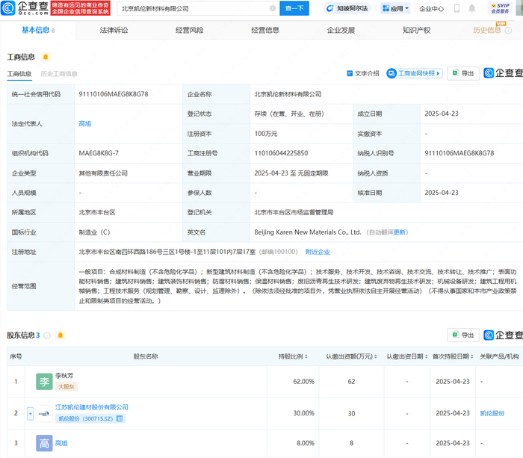Clear the search box text
The height and width of the screenshot is (458, 523).
(x=271, y=9)
